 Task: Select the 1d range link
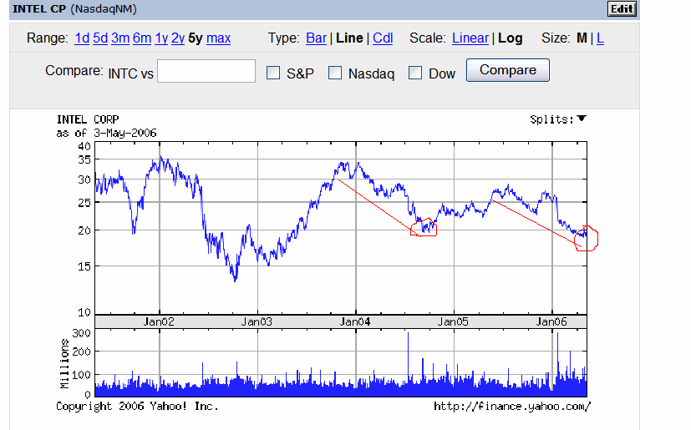[x=82, y=38]
